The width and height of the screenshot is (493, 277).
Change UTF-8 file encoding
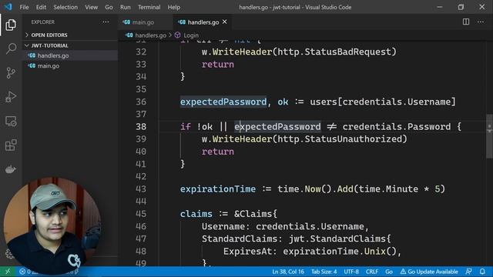tap(351, 272)
